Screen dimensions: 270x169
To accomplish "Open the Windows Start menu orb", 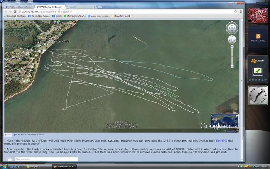I will point(5,166).
